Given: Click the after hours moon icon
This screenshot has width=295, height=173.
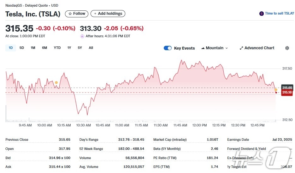Looking at the screenshot, I should (x=82, y=36).
